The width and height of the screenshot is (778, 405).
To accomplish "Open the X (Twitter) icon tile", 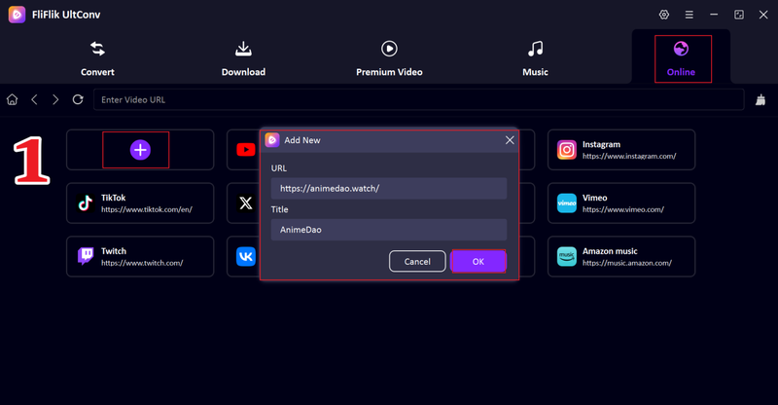I will (x=246, y=202).
